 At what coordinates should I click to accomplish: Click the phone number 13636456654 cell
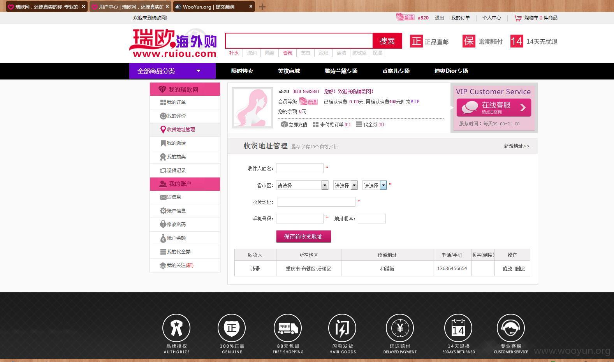(452, 269)
